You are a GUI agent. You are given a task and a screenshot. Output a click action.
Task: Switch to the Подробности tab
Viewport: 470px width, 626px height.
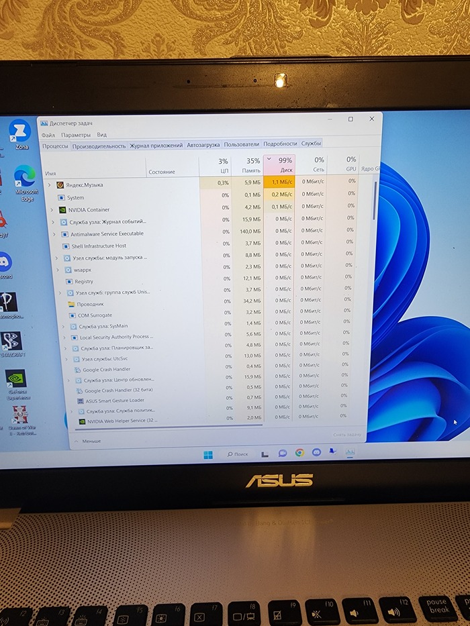pos(280,144)
